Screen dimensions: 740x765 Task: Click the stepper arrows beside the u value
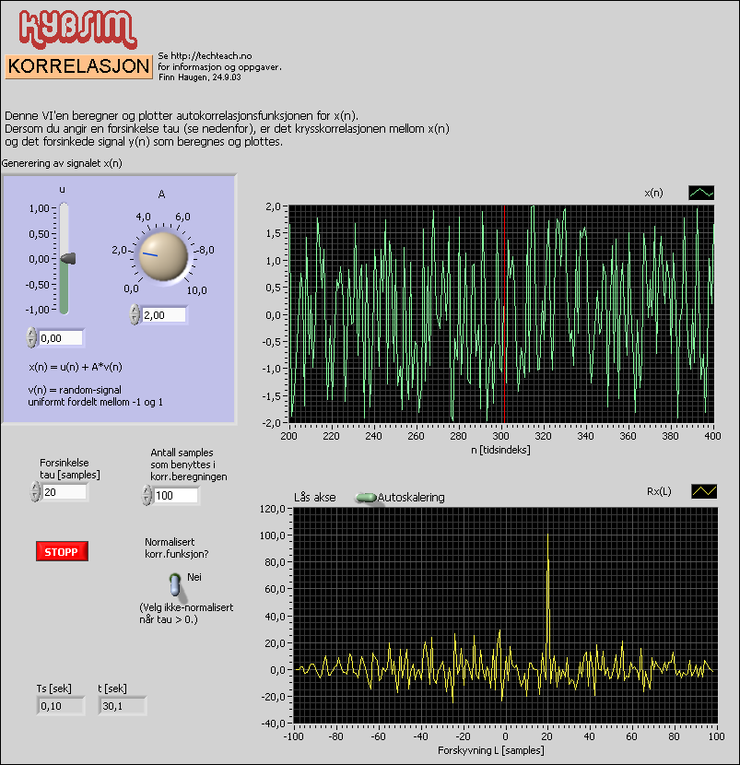pyautogui.click(x=32, y=338)
